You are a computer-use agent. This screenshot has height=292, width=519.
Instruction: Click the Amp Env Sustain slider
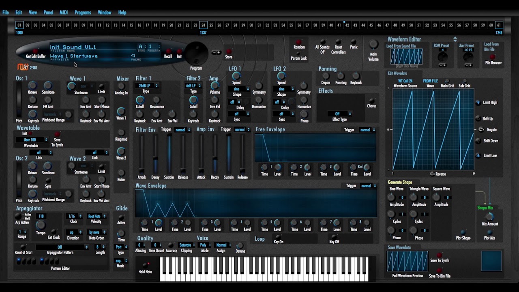tap(229, 154)
